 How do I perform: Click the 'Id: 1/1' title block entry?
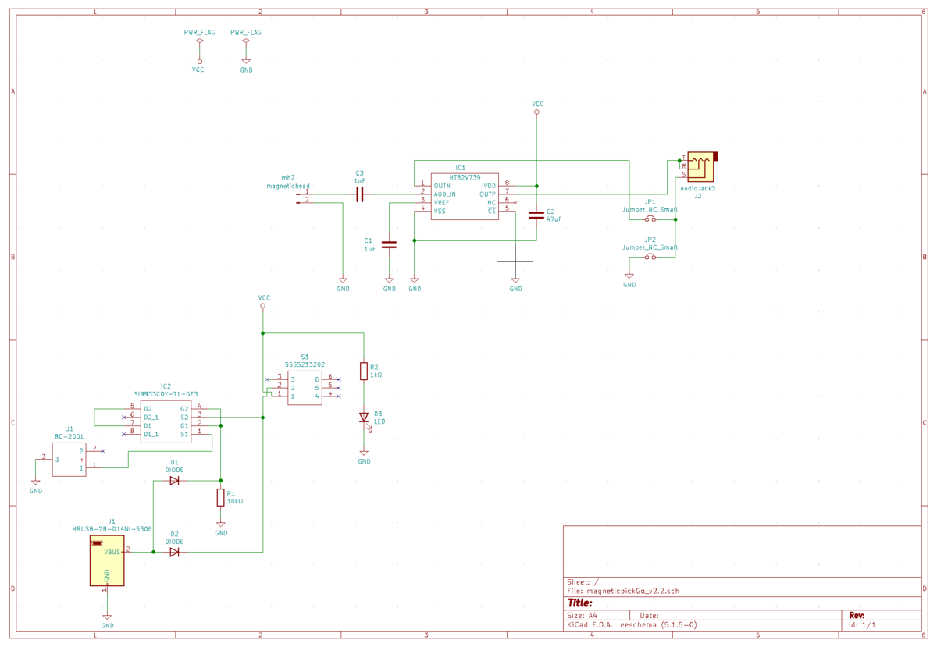pyautogui.click(x=862, y=625)
